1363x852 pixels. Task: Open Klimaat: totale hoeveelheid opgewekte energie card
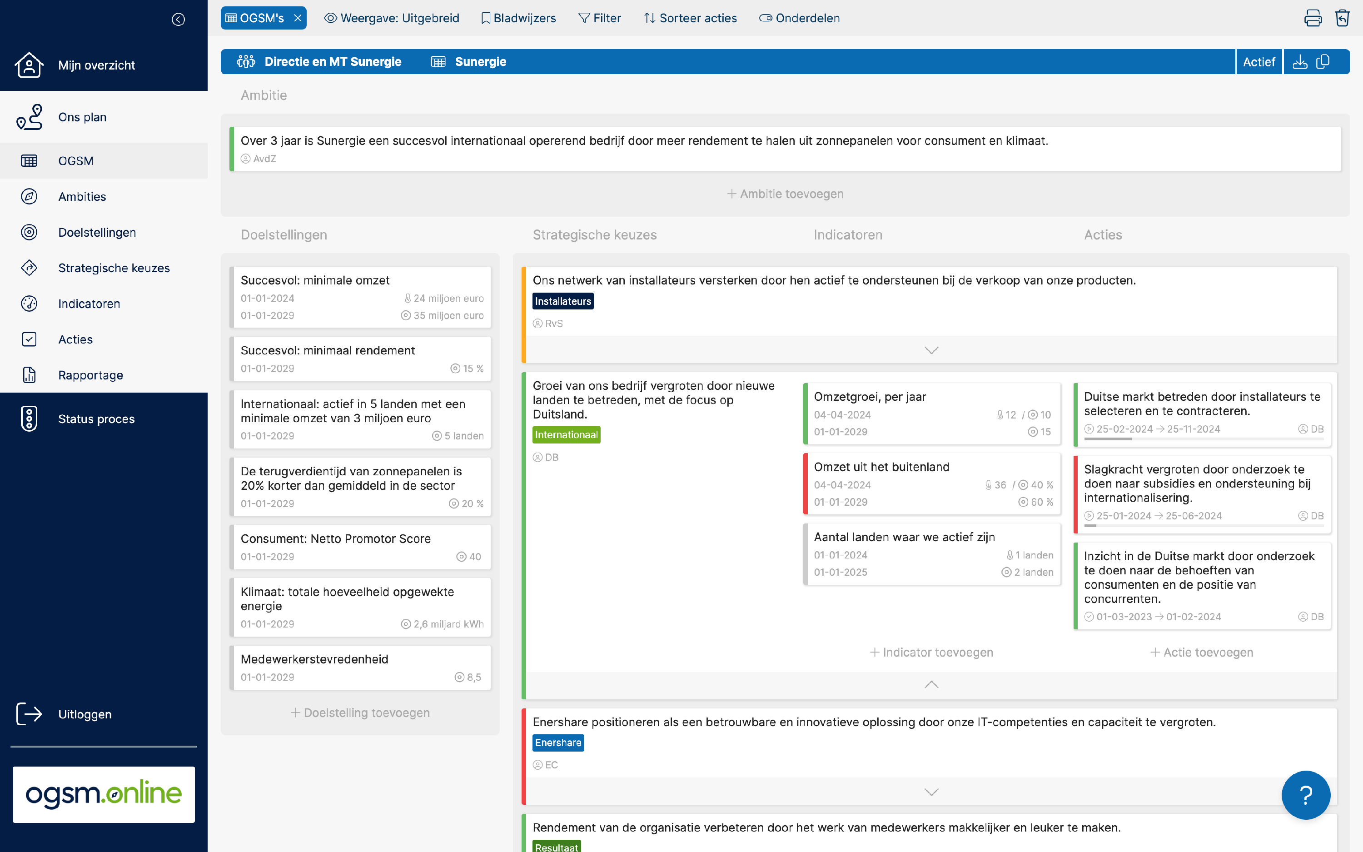(x=360, y=607)
